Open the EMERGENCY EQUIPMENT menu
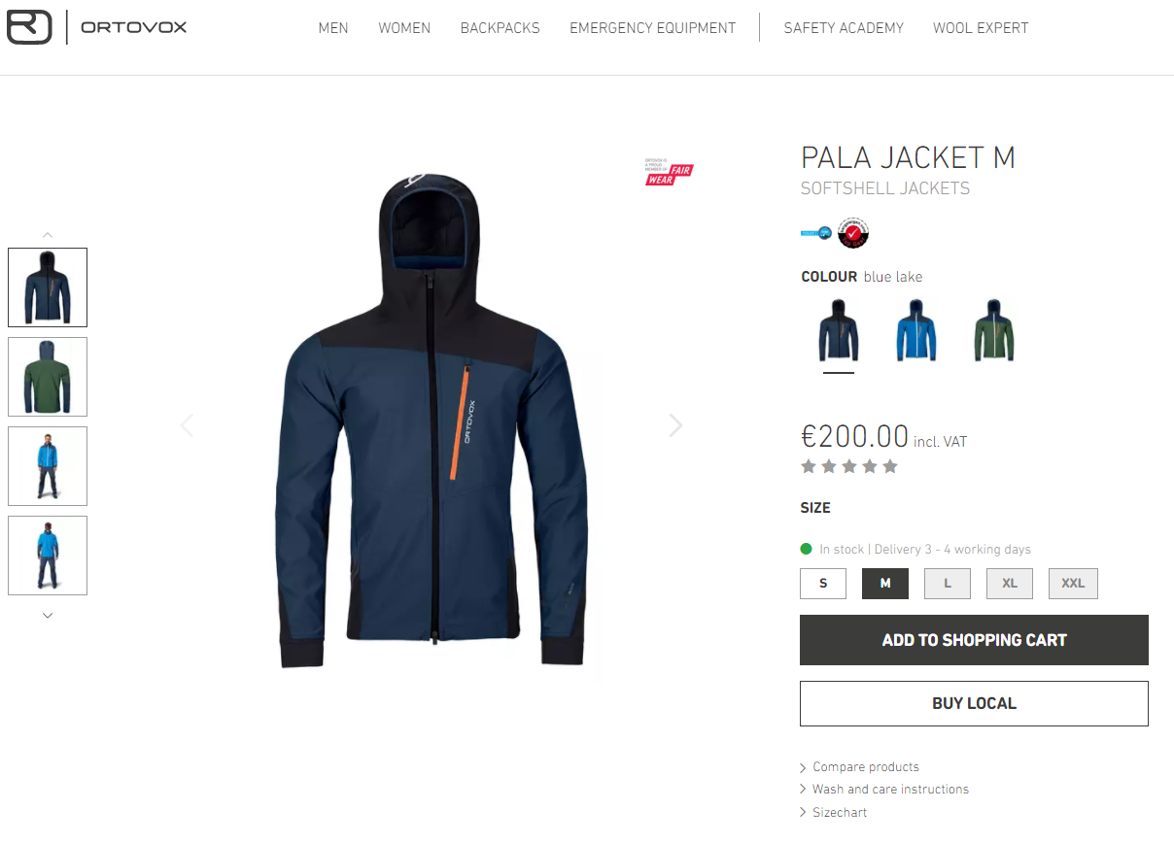This screenshot has width=1174, height=843. (x=652, y=28)
